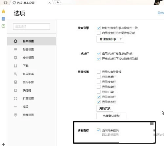The width and height of the screenshot is (164, 146).
Task: Toggle the 多彩图标 checkbox
Action: click(x=98, y=130)
